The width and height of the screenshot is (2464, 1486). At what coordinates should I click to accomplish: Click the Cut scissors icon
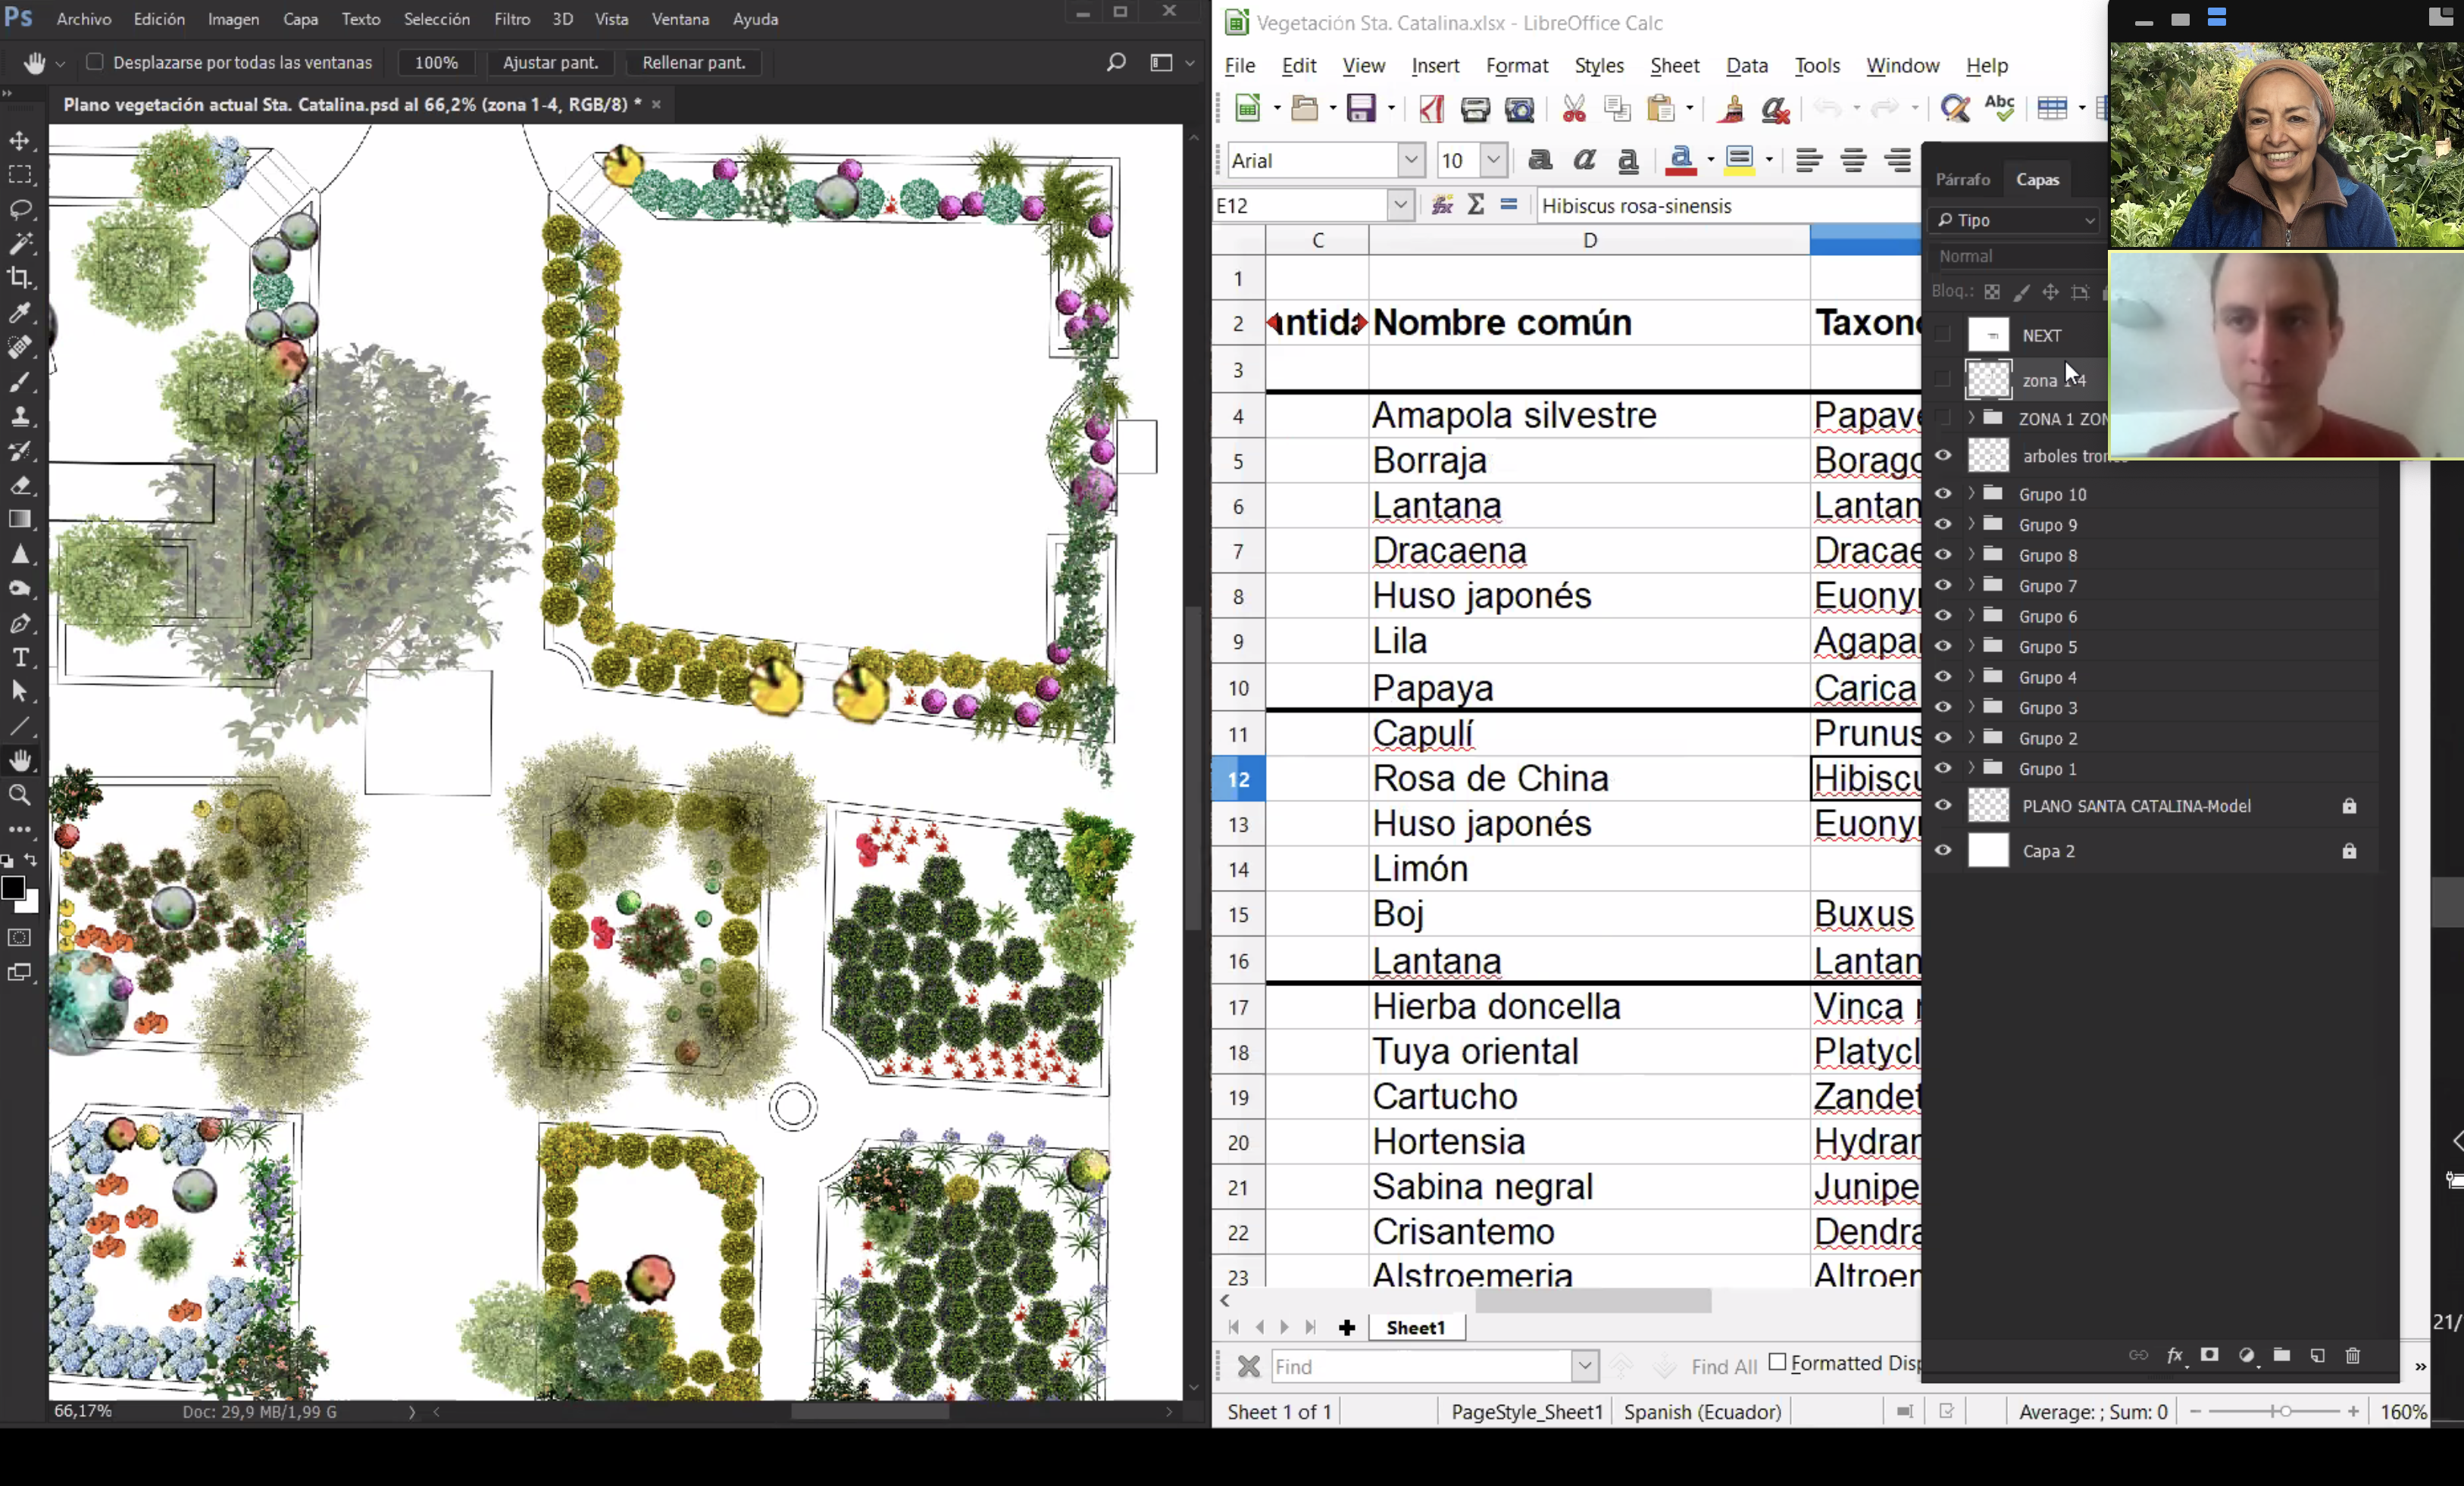(1574, 108)
